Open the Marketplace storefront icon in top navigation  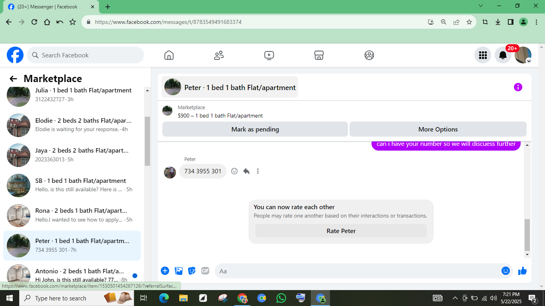[319, 55]
